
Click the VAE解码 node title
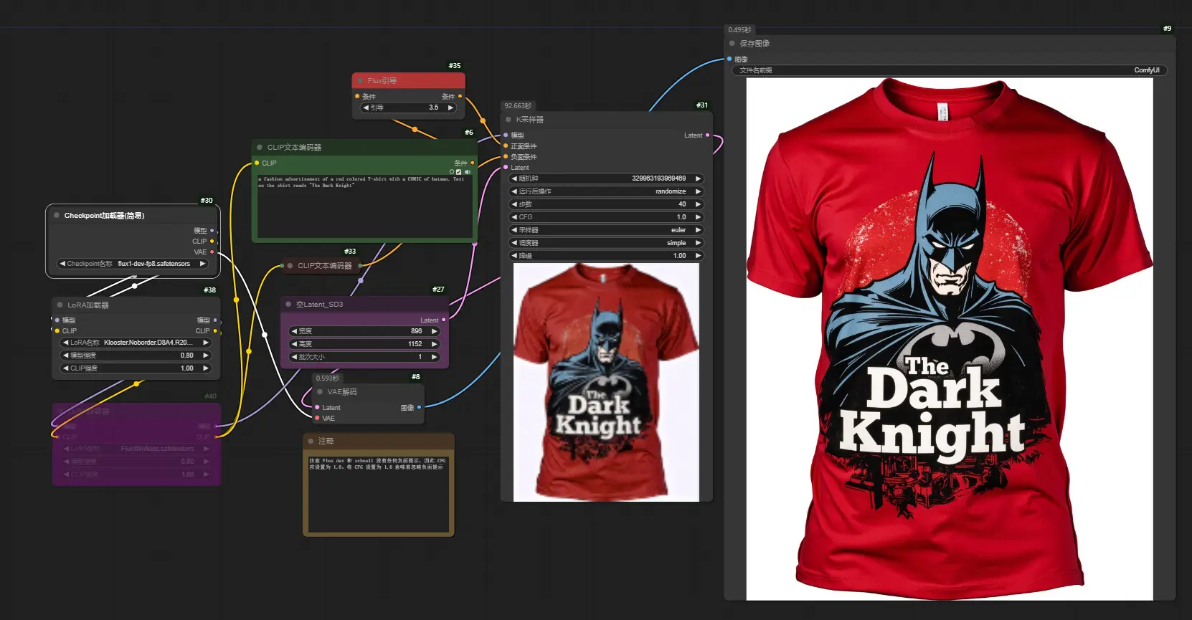pos(342,392)
